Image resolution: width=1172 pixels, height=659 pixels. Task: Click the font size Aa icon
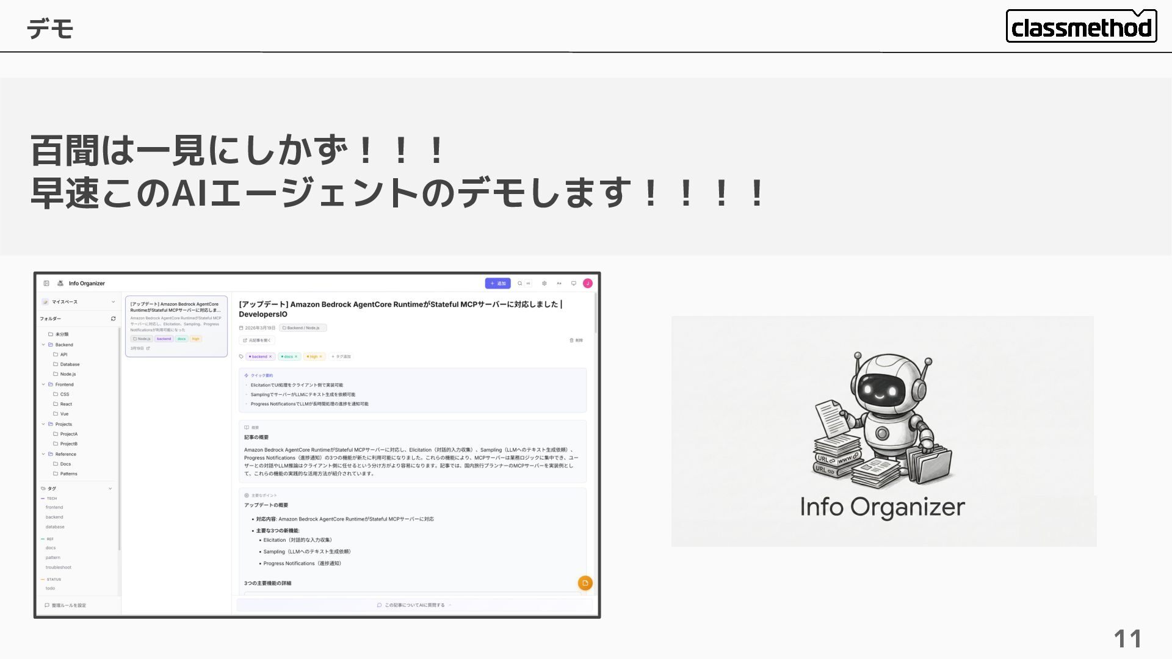[559, 283]
